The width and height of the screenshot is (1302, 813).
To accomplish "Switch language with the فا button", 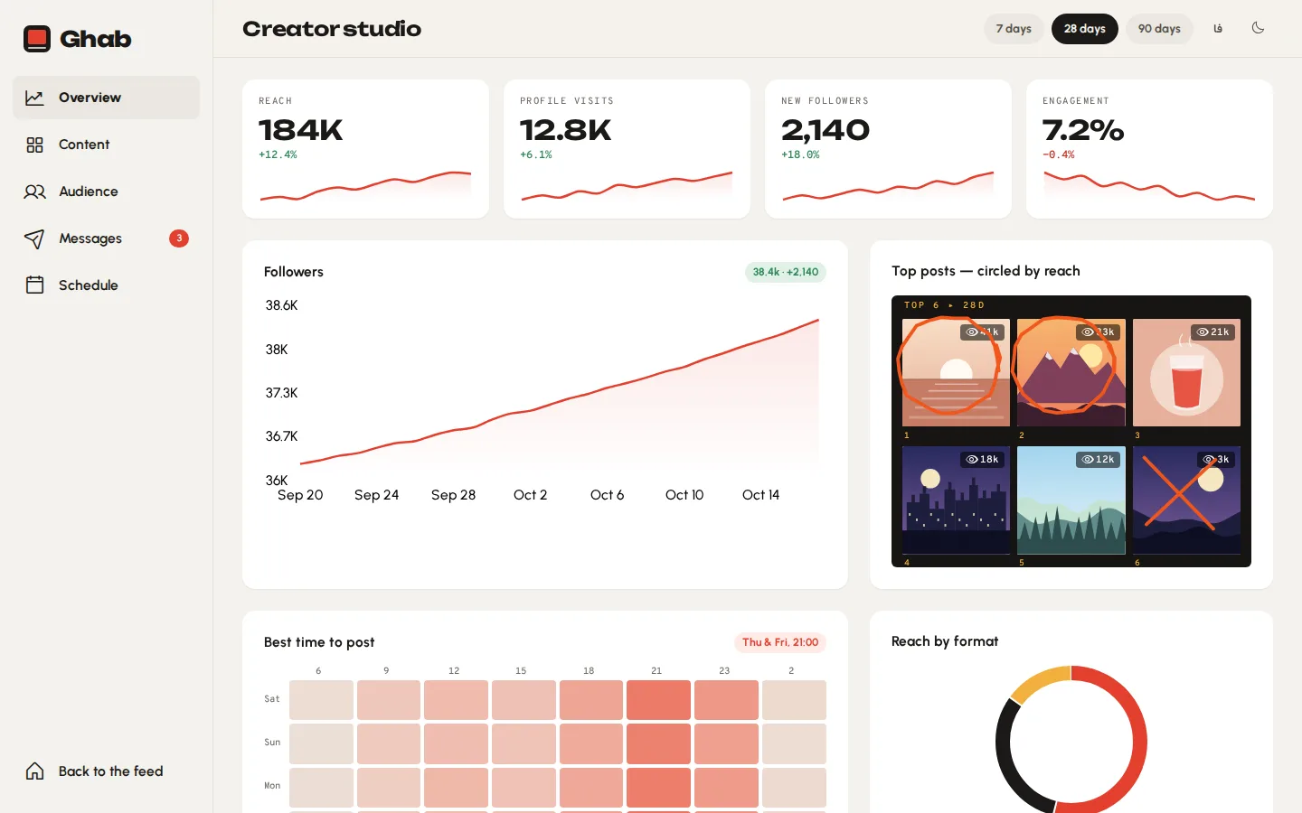I will pyautogui.click(x=1218, y=28).
